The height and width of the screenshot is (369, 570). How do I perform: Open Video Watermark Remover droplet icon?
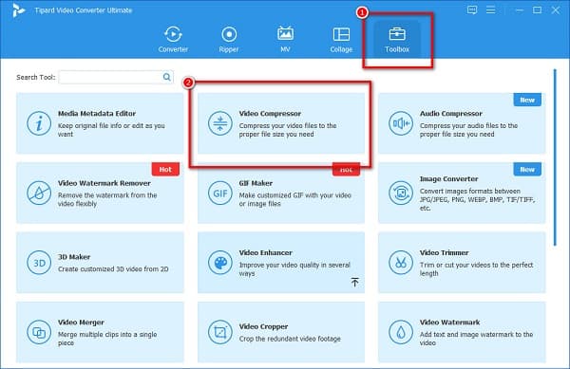click(39, 193)
